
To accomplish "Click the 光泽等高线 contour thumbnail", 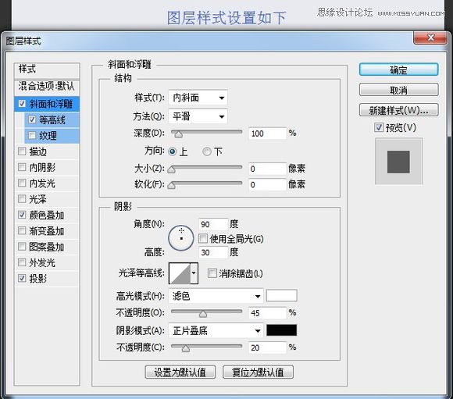I will click(x=180, y=273).
